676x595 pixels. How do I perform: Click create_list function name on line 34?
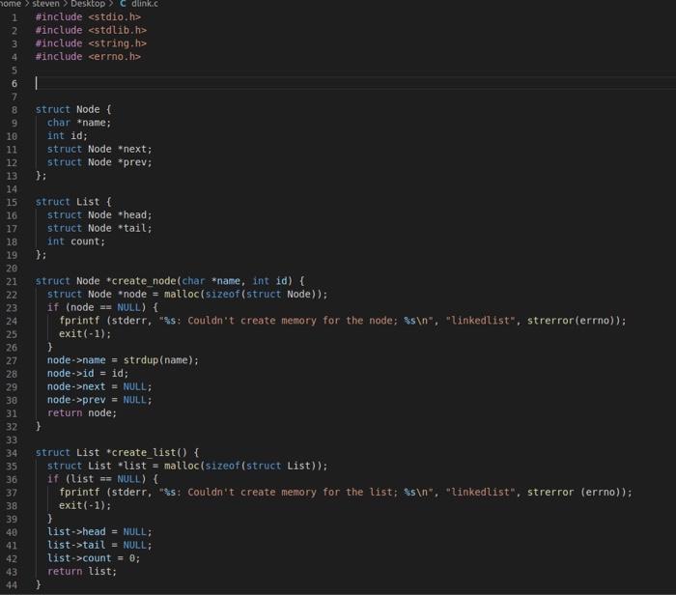(144, 453)
